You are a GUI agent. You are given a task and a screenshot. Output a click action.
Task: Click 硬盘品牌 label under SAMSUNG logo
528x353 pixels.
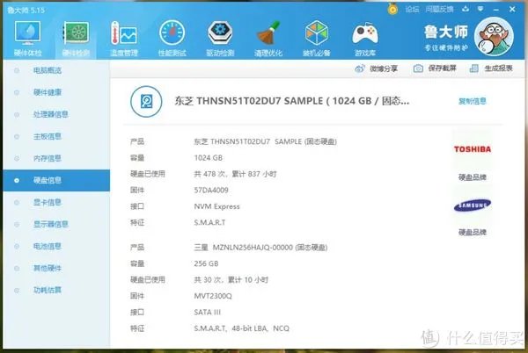click(473, 232)
